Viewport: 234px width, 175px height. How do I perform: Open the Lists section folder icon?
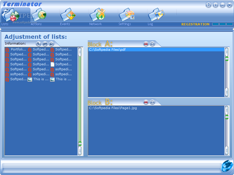(10, 15)
